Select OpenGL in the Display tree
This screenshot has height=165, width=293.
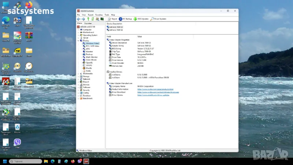89,62
